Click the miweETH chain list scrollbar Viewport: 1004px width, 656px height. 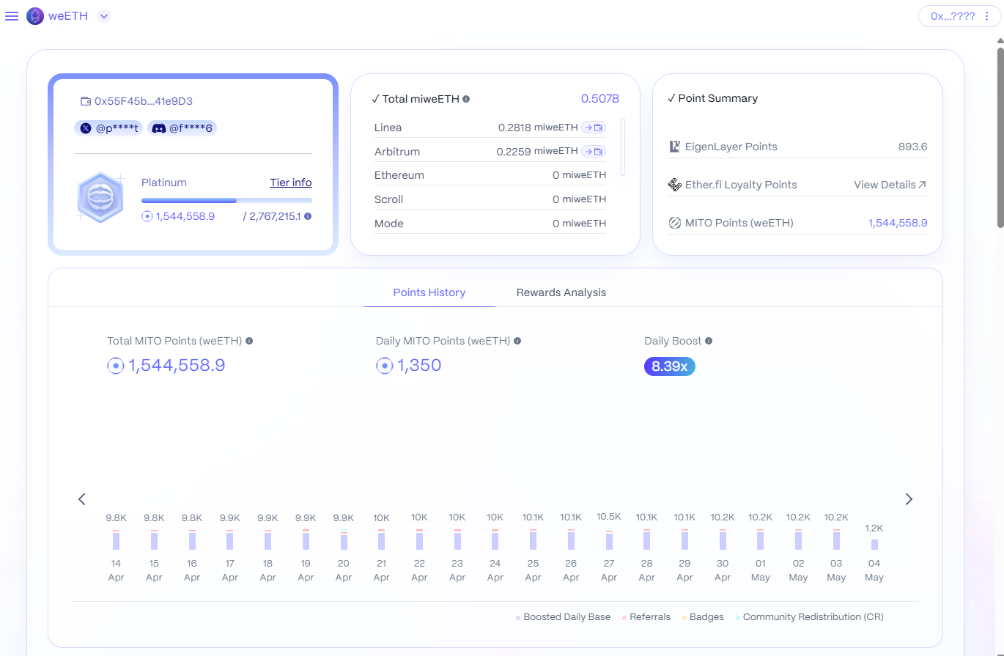coord(623,147)
